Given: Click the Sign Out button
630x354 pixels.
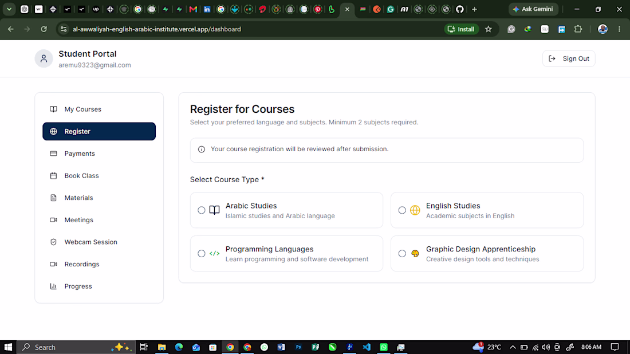Looking at the screenshot, I should (569, 58).
